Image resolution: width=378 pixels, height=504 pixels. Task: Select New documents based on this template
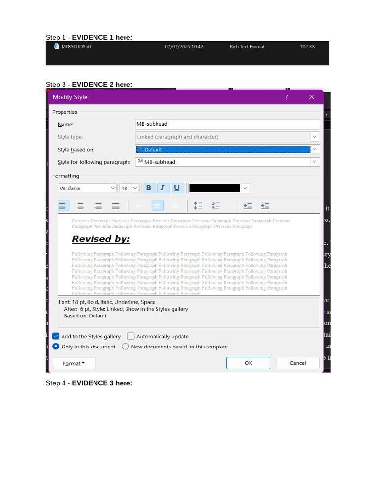coord(126,346)
